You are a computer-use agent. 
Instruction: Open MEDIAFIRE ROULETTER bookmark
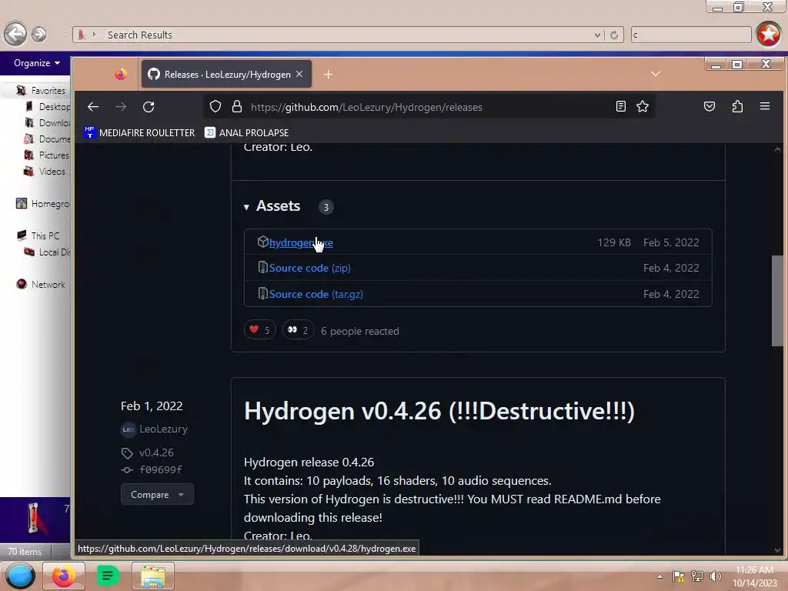click(139, 132)
